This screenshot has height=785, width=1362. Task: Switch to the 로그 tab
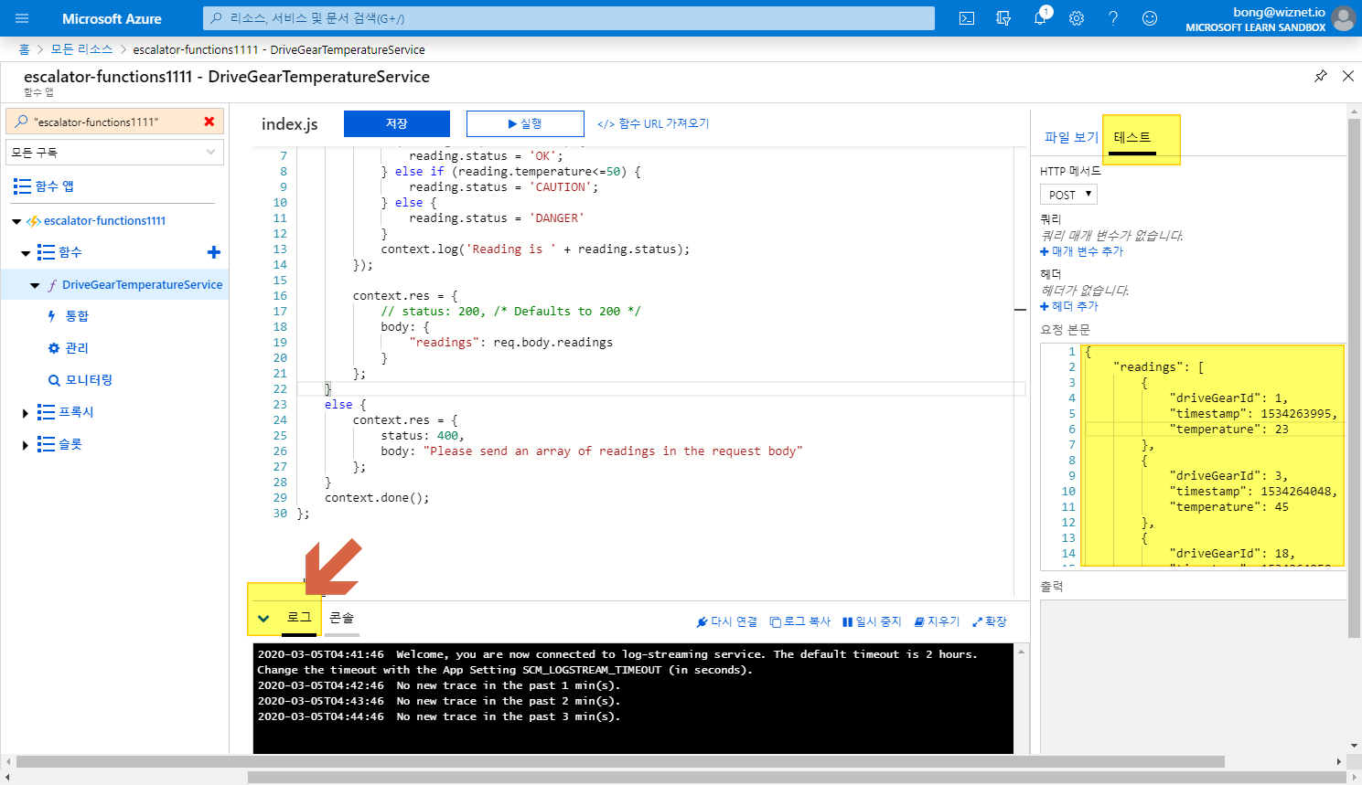[299, 618]
